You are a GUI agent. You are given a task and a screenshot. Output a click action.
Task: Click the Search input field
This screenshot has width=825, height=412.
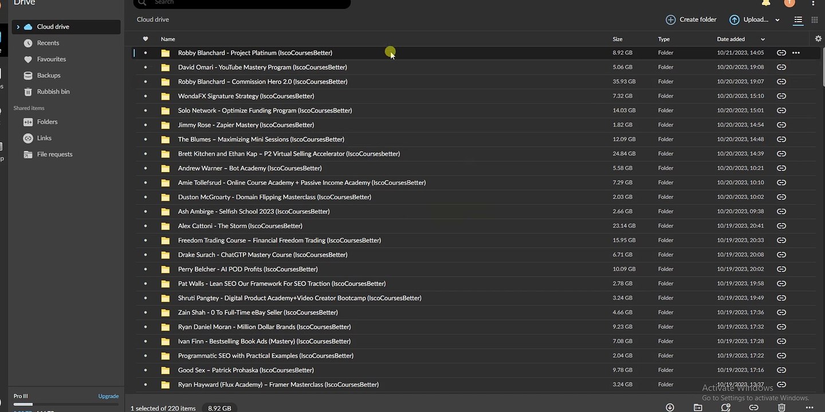242,3
